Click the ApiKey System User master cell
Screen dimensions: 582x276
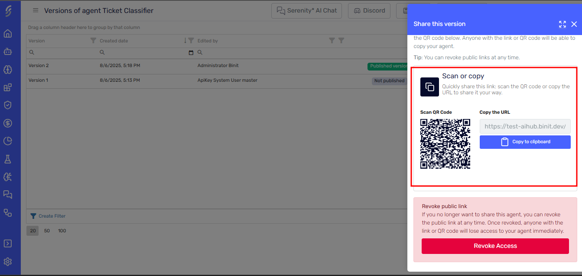(227, 80)
